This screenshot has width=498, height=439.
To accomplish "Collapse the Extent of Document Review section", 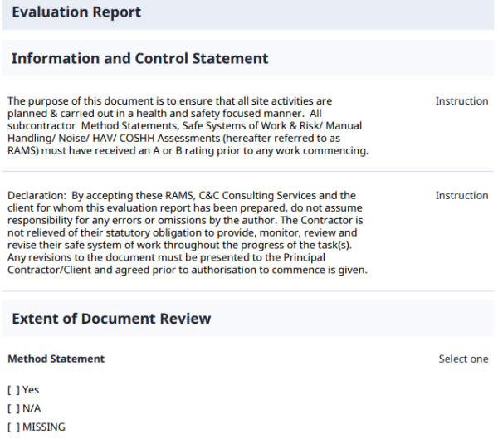I will pos(111,319).
